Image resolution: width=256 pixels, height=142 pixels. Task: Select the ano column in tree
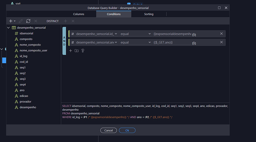[x=22, y=90]
